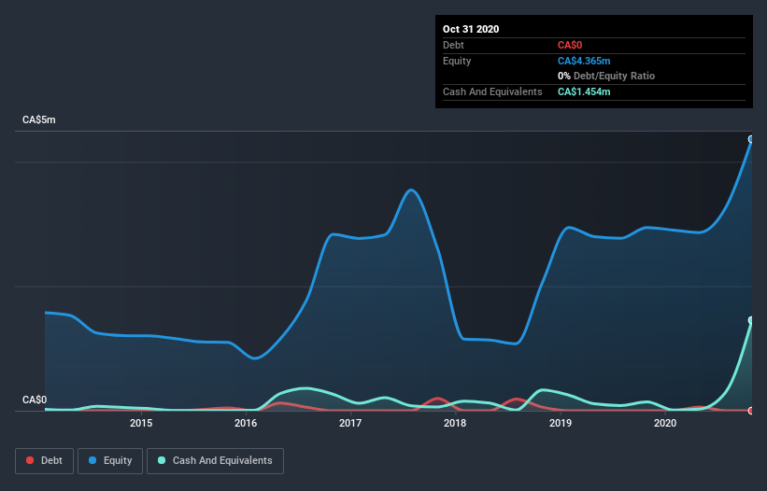Image resolution: width=767 pixels, height=491 pixels.
Task: Click the Cash data point at Oct 2020
Action: click(751, 320)
